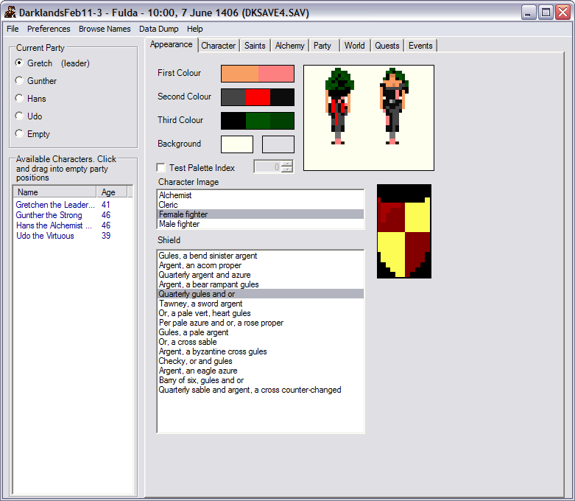Increase the palette index stepper value
575x501 pixels.
(287, 164)
